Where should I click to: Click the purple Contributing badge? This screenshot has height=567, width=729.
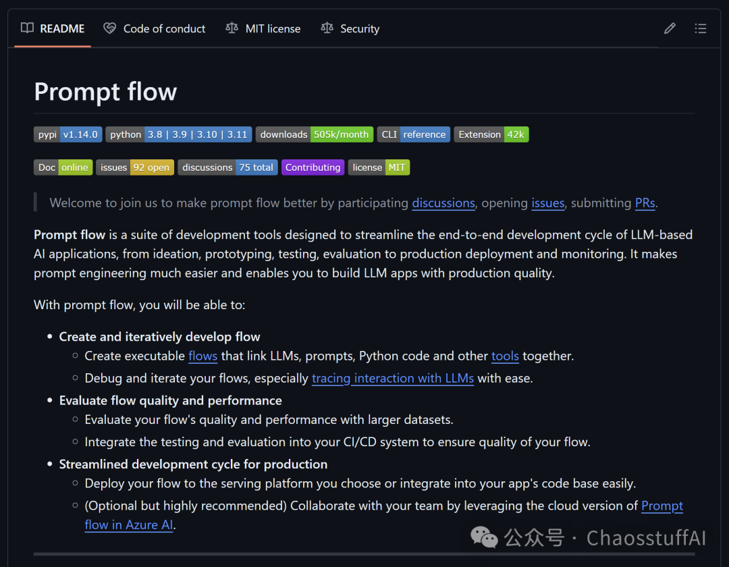[313, 167]
